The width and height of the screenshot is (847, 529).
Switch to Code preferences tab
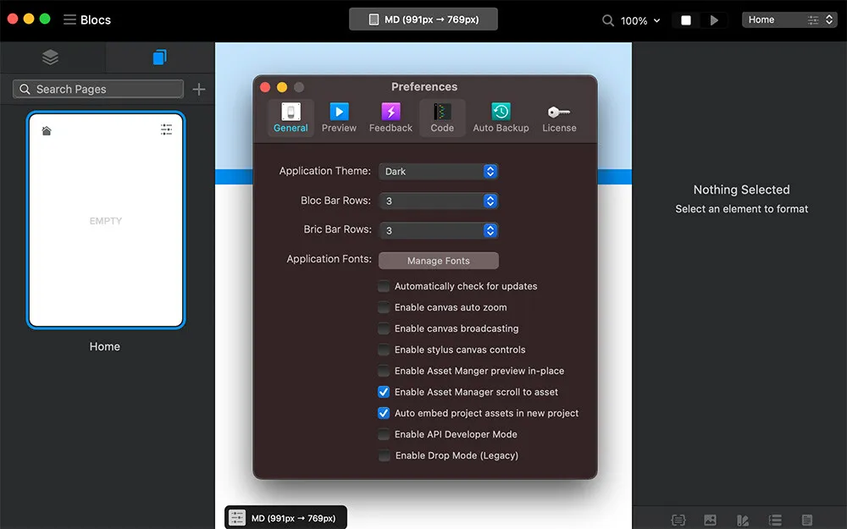pos(442,118)
